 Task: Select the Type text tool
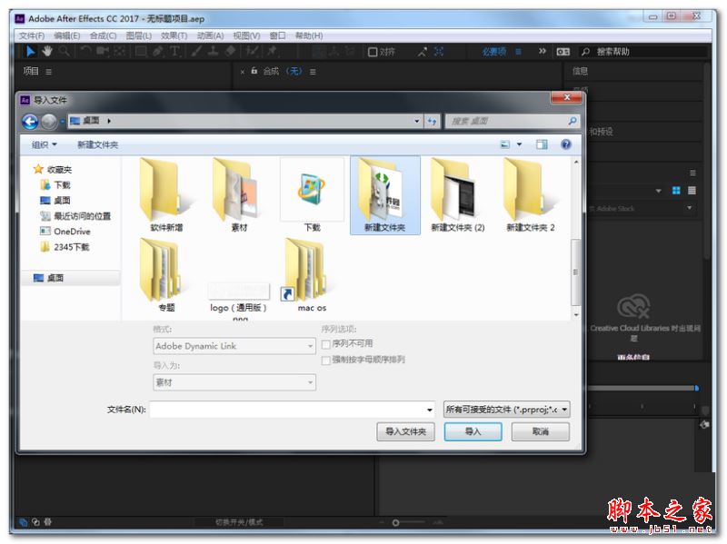(x=174, y=52)
